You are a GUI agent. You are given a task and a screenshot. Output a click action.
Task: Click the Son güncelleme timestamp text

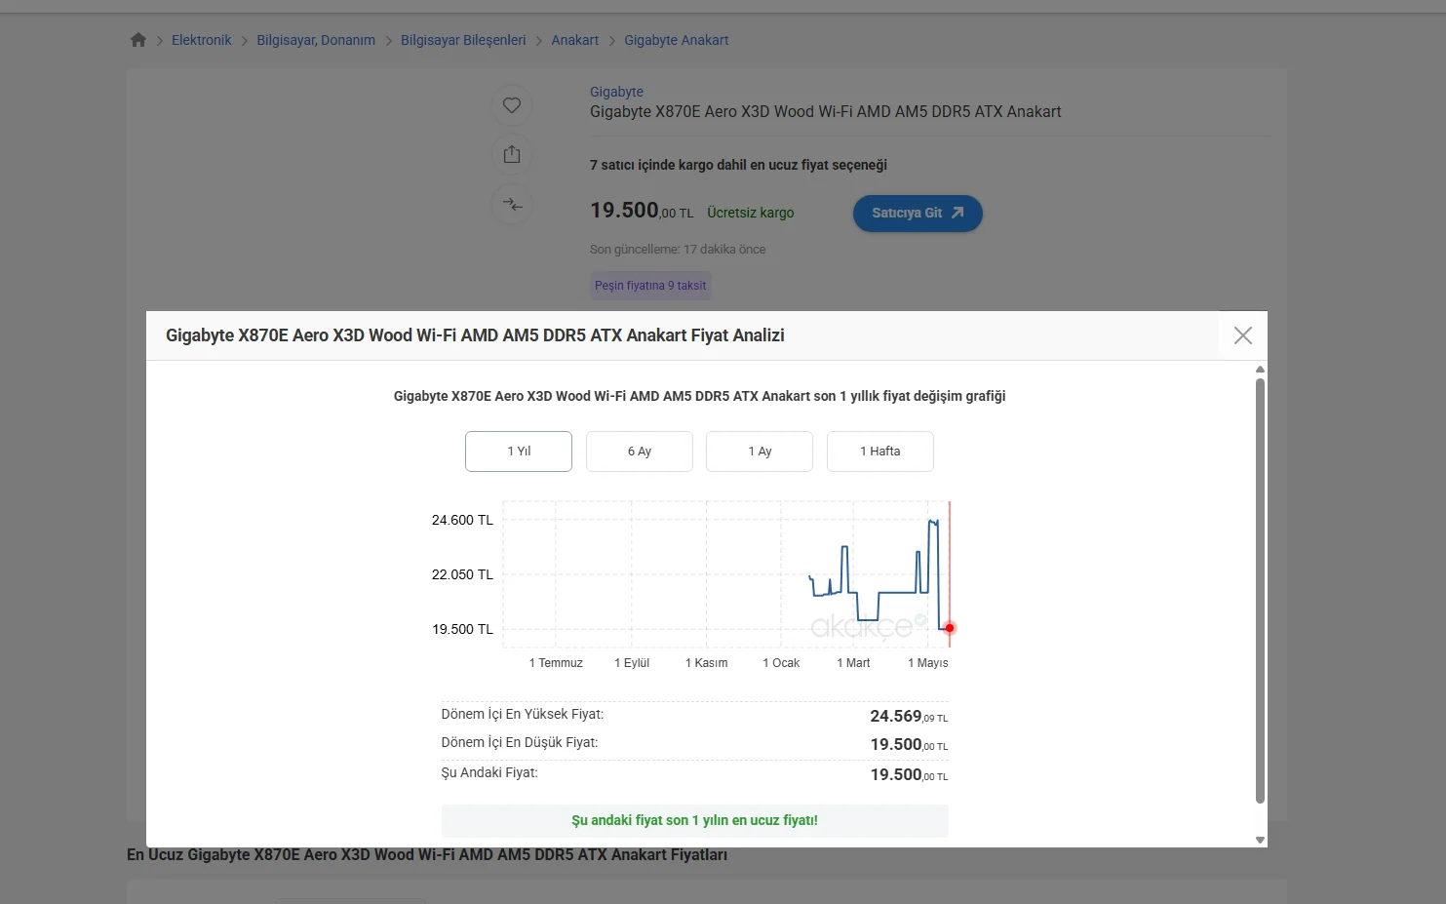(678, 250)
